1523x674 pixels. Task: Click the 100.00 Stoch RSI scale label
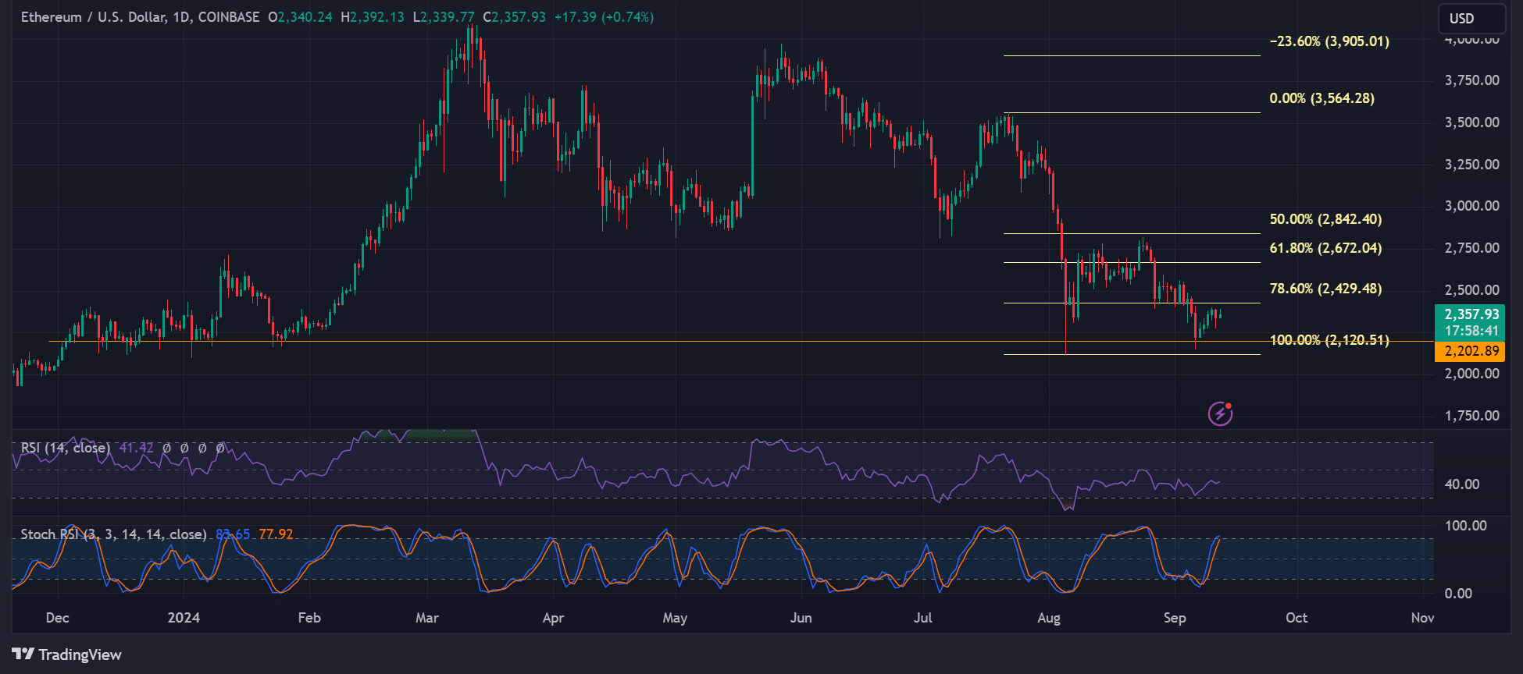tap(1466, 526)
